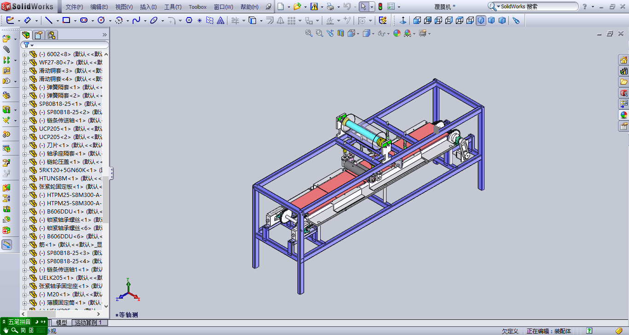Toggle the Normal To view button
629x335 pixels.
403,20
